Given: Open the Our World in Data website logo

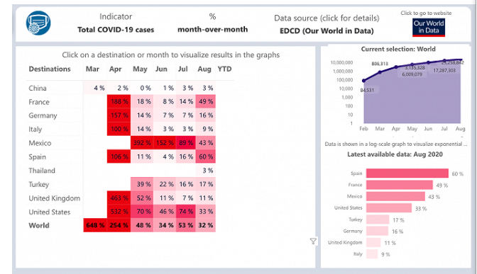Looking at the screenshot, I should pyautogui.click(x=429, y=28).
